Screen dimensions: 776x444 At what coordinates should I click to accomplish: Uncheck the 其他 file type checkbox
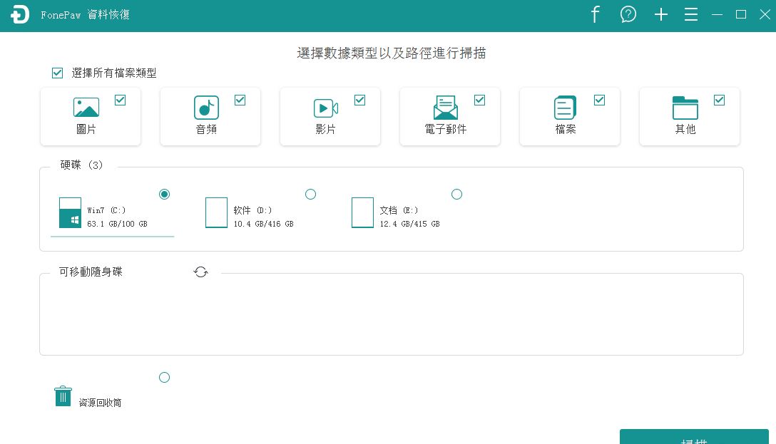click(x=719, y=100)
